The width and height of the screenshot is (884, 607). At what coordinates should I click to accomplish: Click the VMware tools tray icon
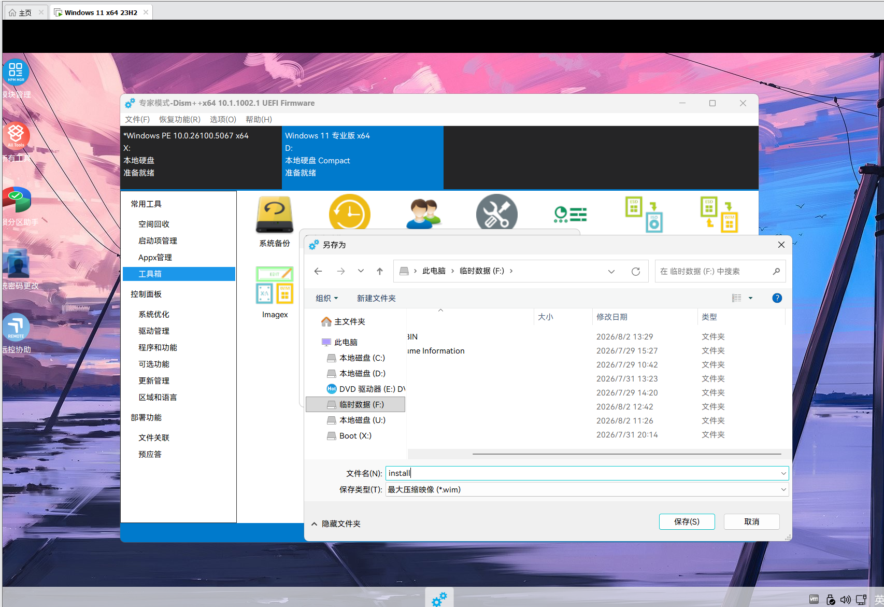point(814,600)
